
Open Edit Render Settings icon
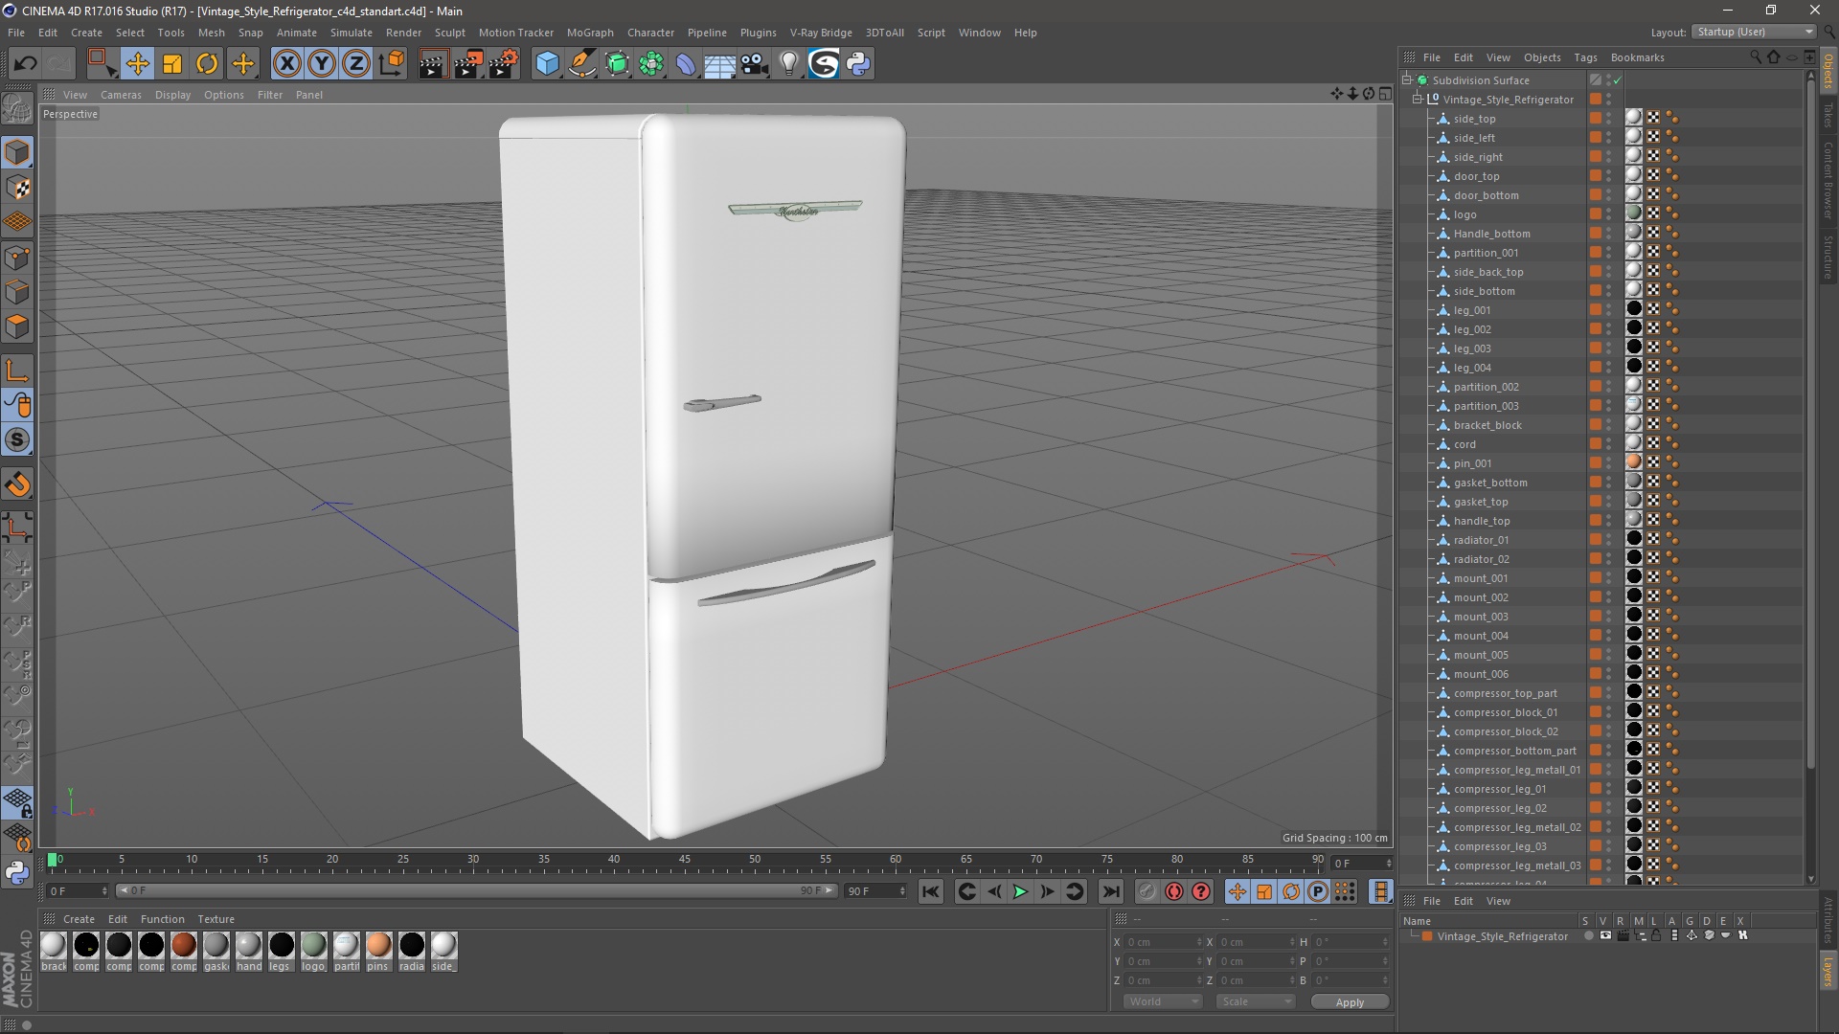tap(504, 64)
